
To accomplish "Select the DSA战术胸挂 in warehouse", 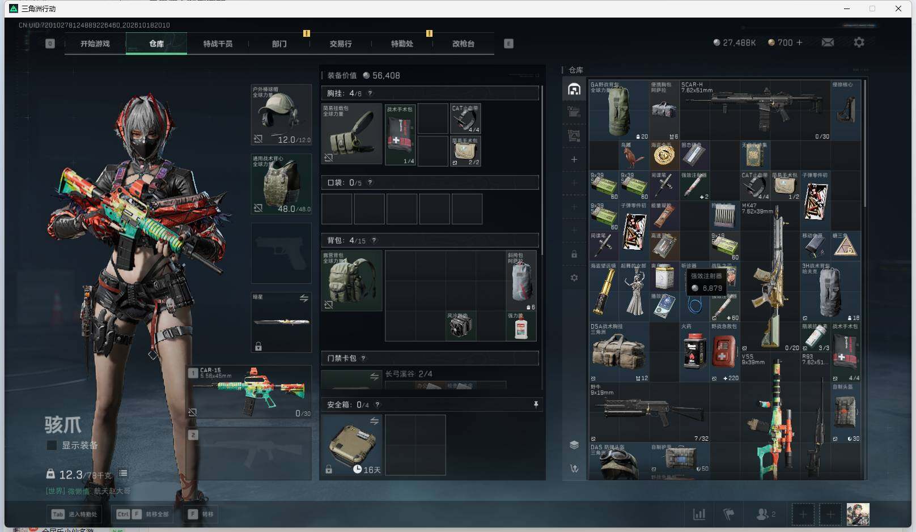I will 619,352.
